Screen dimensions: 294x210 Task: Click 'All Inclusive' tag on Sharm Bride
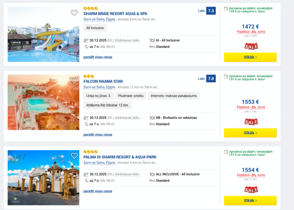[x=95, y=28]
